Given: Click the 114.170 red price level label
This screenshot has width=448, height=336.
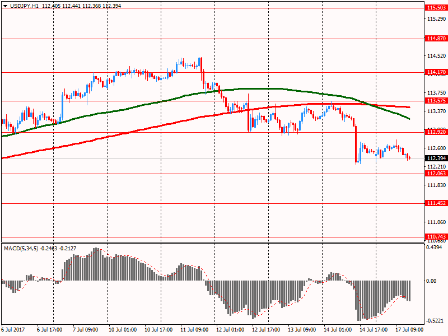Looking at the screenshot, I should [436, 72].
